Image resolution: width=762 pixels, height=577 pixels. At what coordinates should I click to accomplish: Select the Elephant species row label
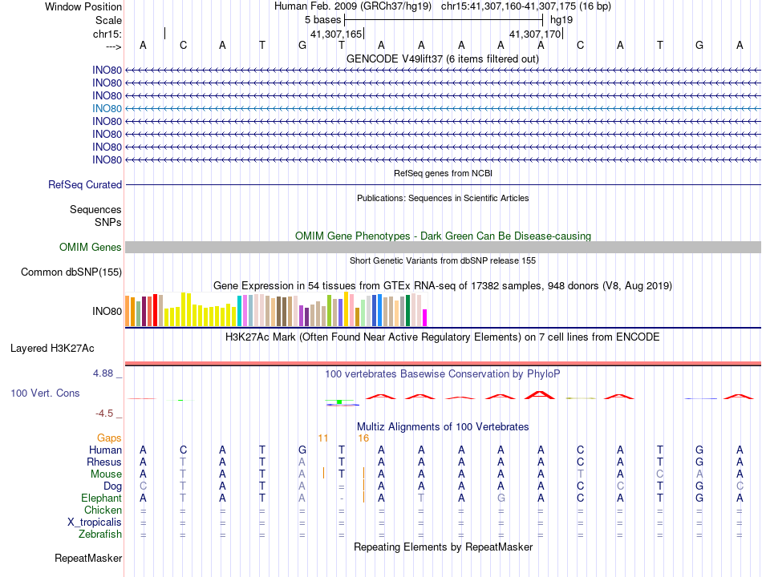click(x=102, y=498)
